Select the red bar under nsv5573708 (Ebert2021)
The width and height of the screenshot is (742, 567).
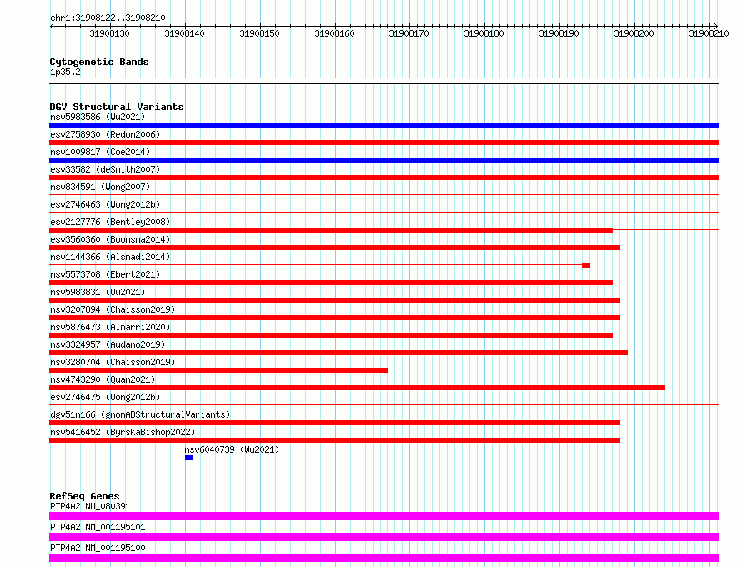click(331, 283)
